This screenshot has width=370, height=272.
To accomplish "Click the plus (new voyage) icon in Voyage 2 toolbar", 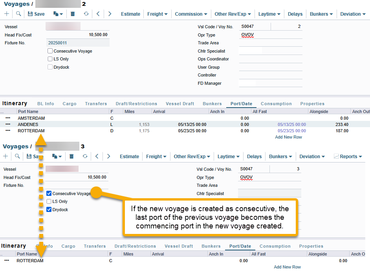I will coord(7,14).
